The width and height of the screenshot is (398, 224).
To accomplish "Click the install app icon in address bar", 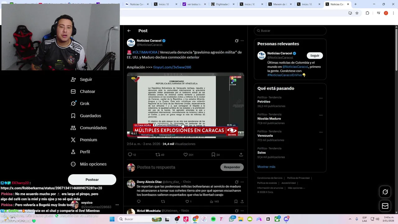I will (x=350, y=13).
